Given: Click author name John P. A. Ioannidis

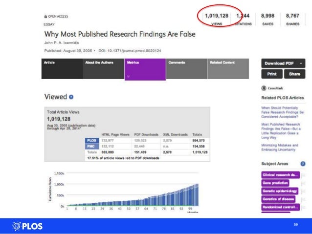Looking at the screenshot, I should point(62,43).
